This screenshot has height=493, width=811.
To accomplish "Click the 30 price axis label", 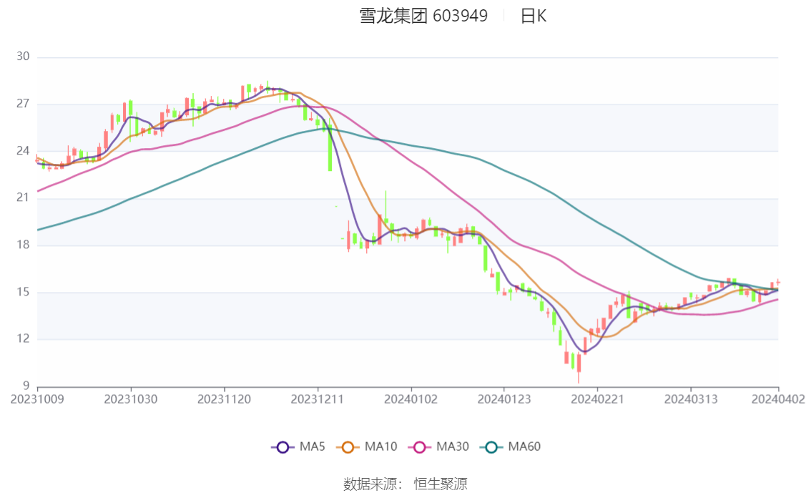I will (23, 57).
